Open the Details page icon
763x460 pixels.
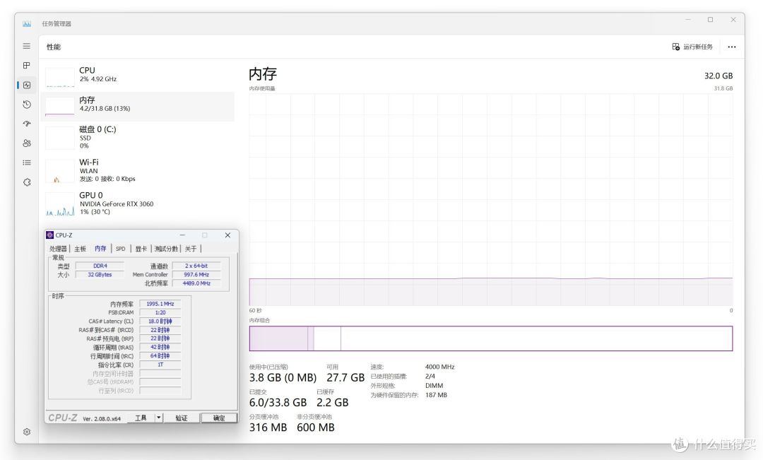tap(26, 163)
